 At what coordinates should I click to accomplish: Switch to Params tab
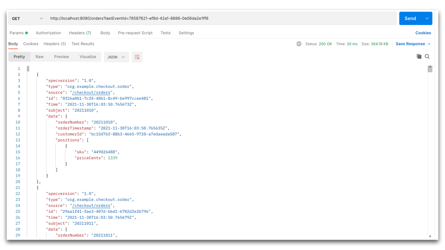(x=19, y=33)
